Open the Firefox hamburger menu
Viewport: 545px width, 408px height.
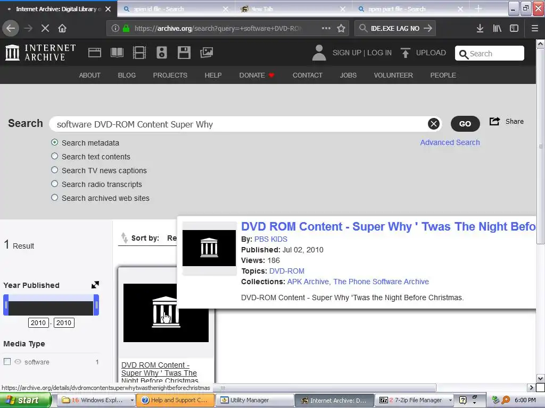tap(534, 28)
